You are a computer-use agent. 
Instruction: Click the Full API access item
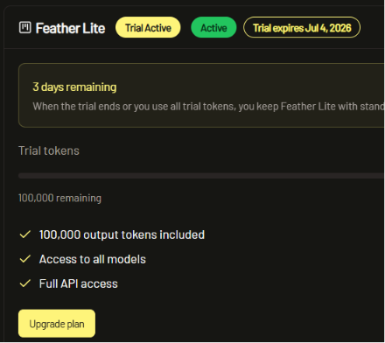pyautogui.click(x=79, y=283)
